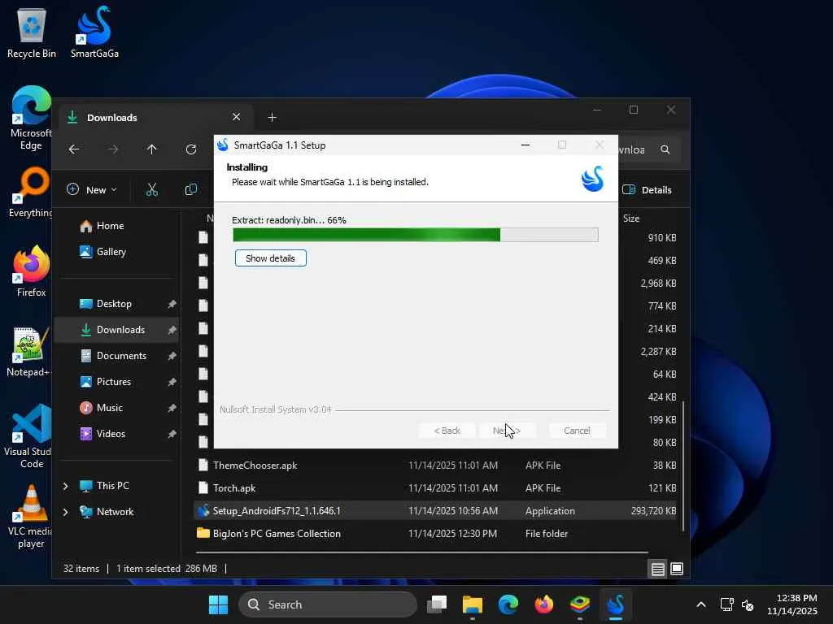Click the Cut scissors icon in Explorer

[x=152, y=189]
